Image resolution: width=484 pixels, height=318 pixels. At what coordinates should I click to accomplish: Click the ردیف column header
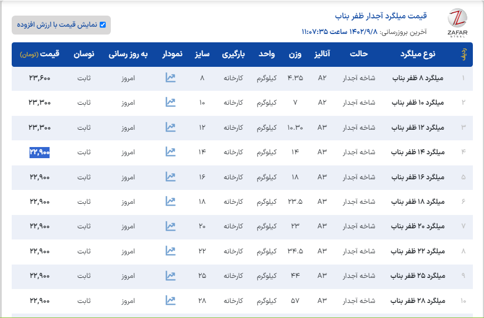[x=463, y=55]
